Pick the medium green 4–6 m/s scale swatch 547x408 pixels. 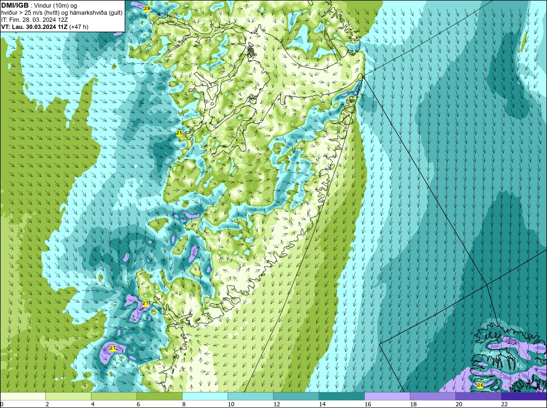114,396
